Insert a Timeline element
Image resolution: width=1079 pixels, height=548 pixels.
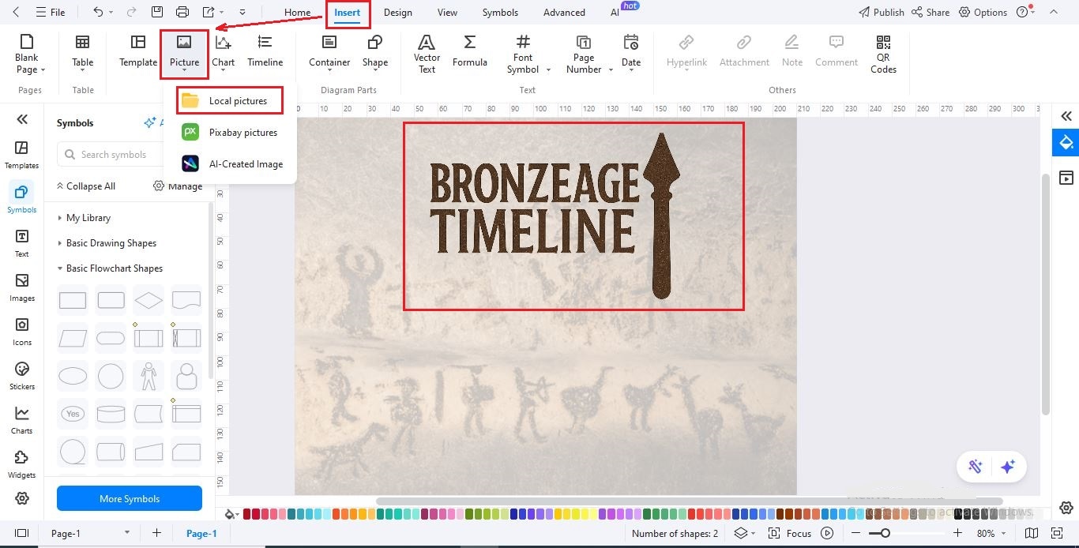click(x=265, y=51)
